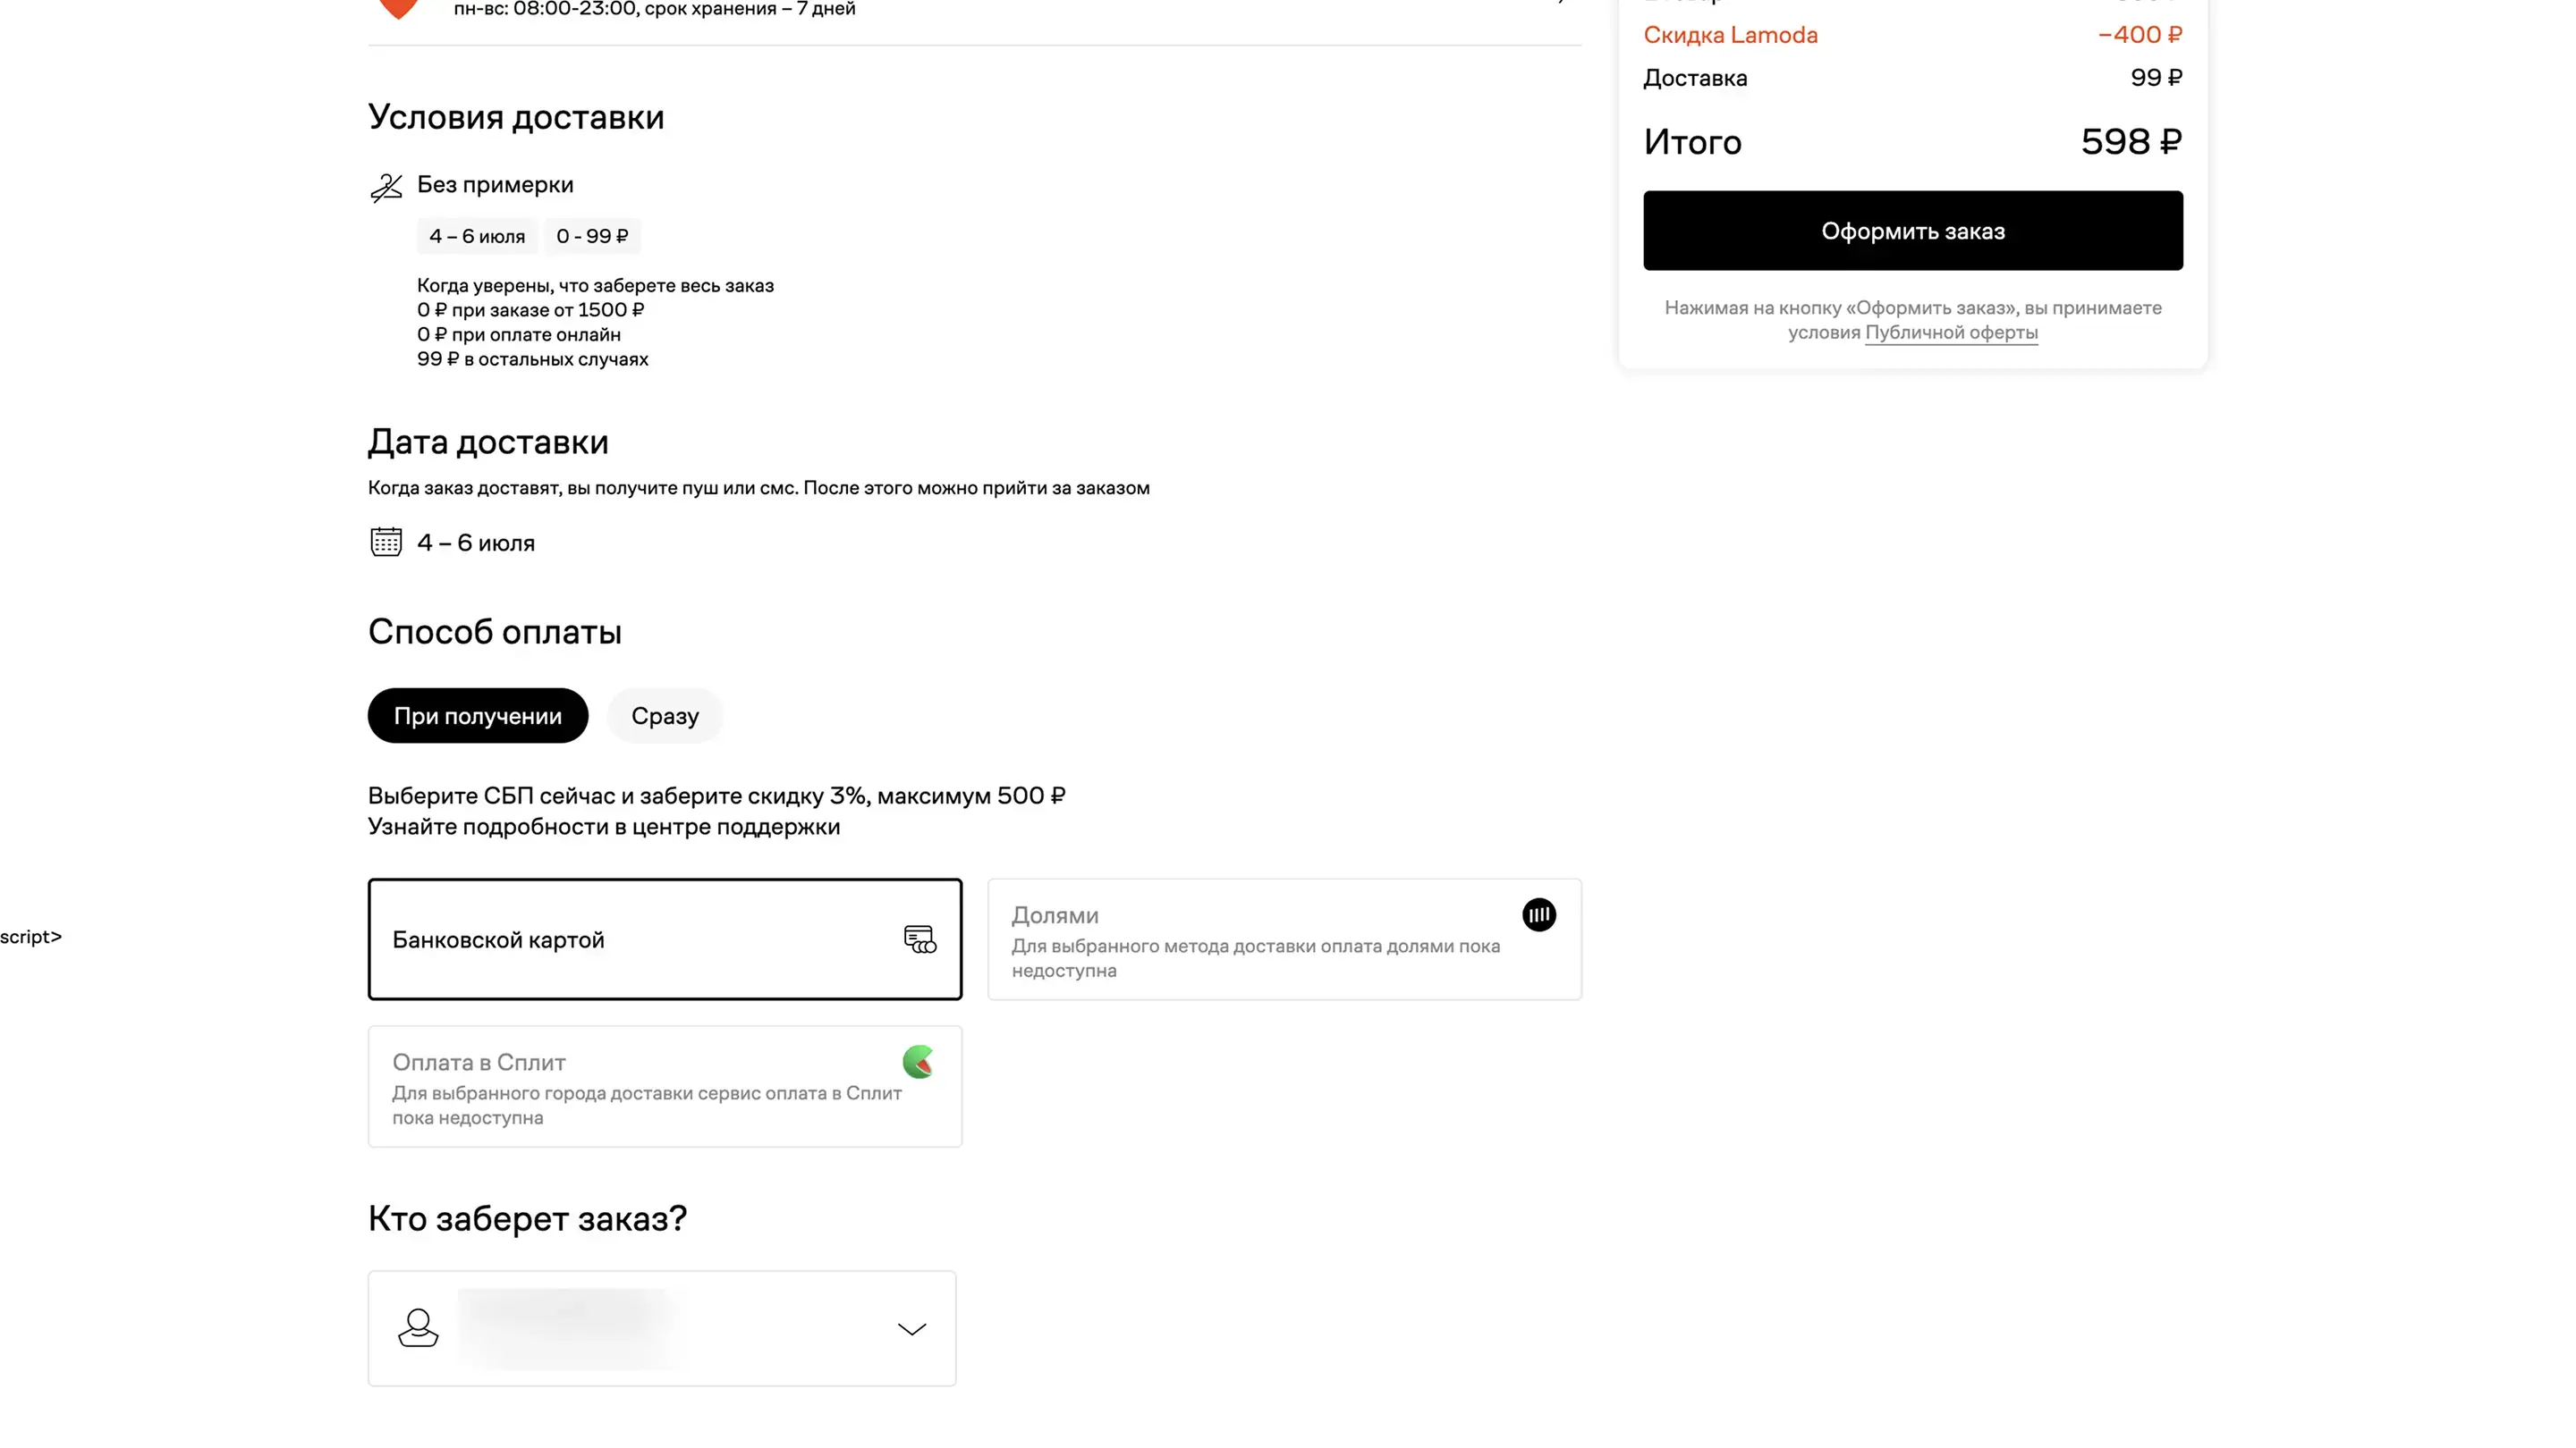Click the Скидка Lamoda discount line

(x=1730, y=35)
